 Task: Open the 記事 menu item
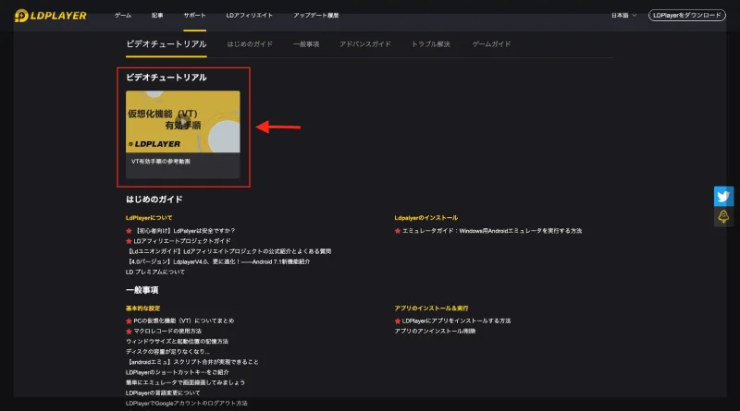pyautogui.click(x=157, y=15)
